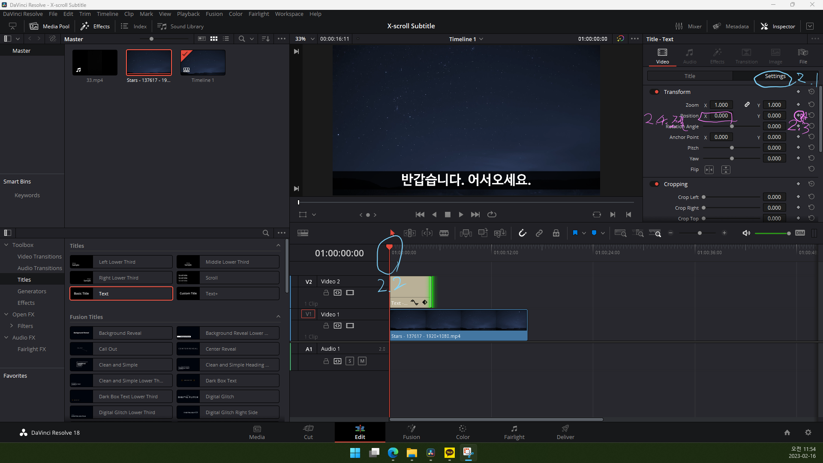Viewport: 823px width, 463px height.
Task: Adjust the Rotation Angle slider
Action: click(732, 126)
